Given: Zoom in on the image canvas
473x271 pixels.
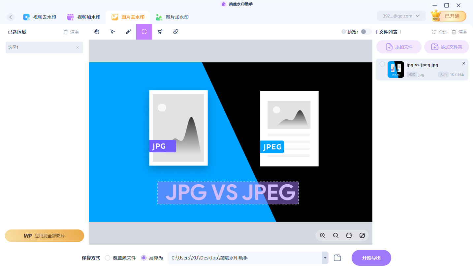Looking at the screenshot, I should coord(323,235).
